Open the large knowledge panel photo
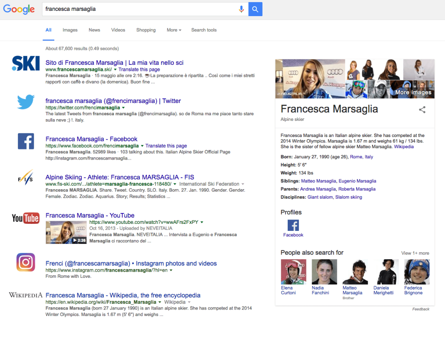445x343 pixels. [x=310, y=79]
